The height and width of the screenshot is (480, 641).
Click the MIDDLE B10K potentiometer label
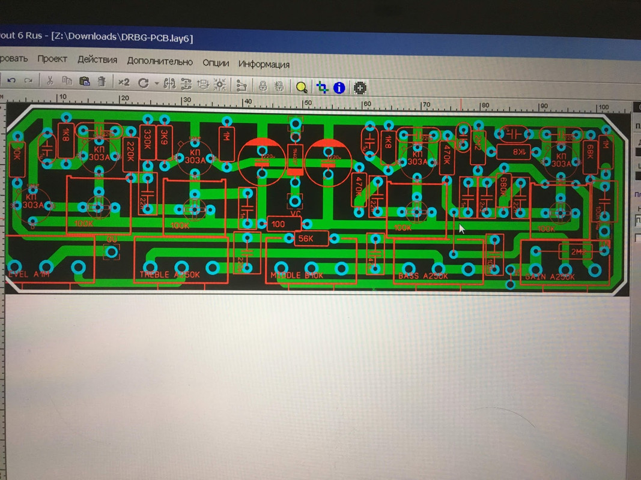pyautogui.click(x=297, y=275)
